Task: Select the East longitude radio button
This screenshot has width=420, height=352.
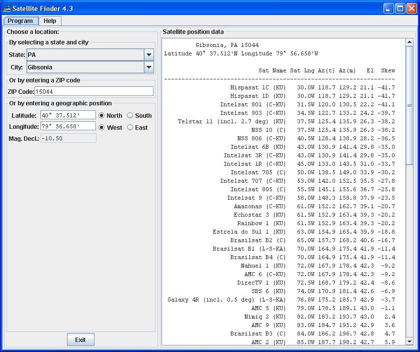Action: click(x=130, y=128)
